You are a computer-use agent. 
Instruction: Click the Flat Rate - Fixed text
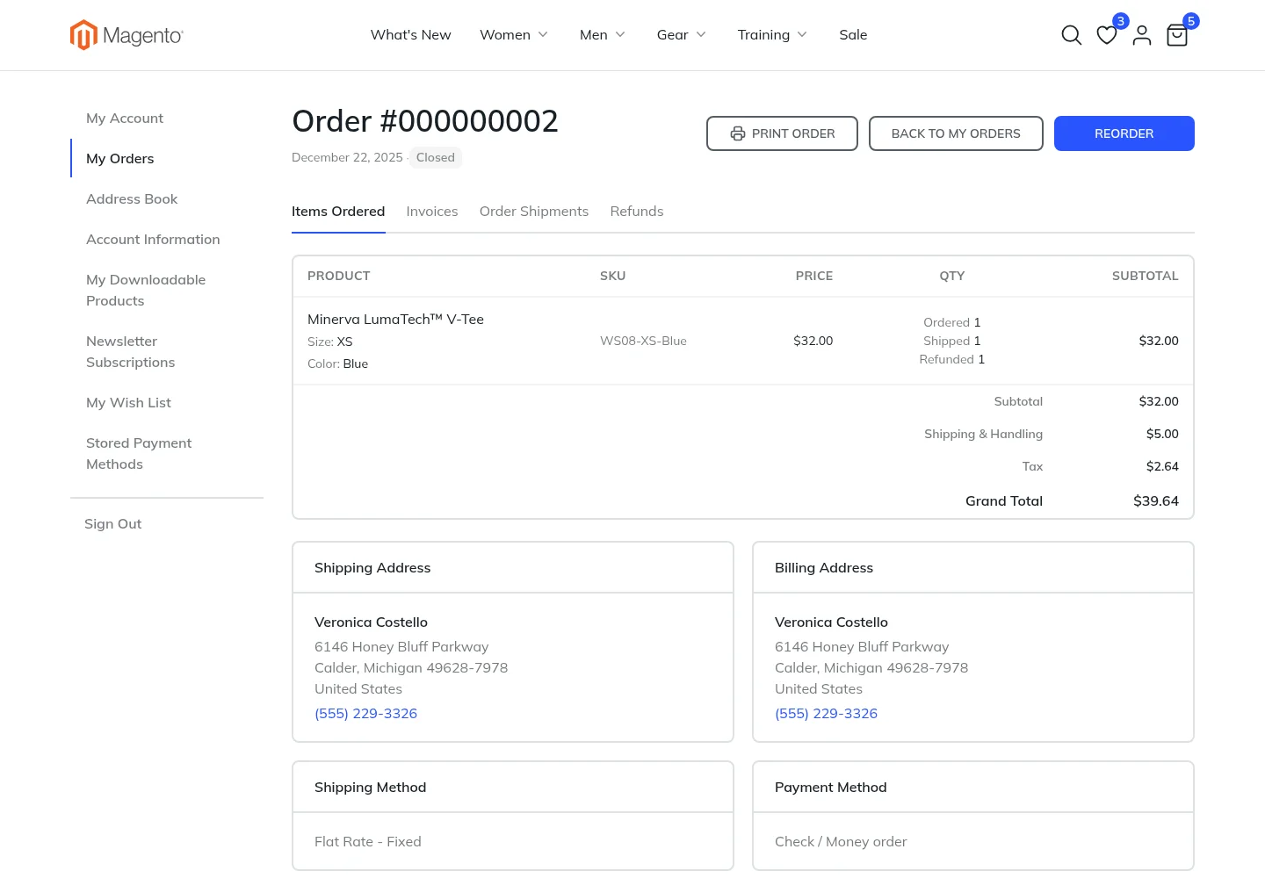click(368, 842)
